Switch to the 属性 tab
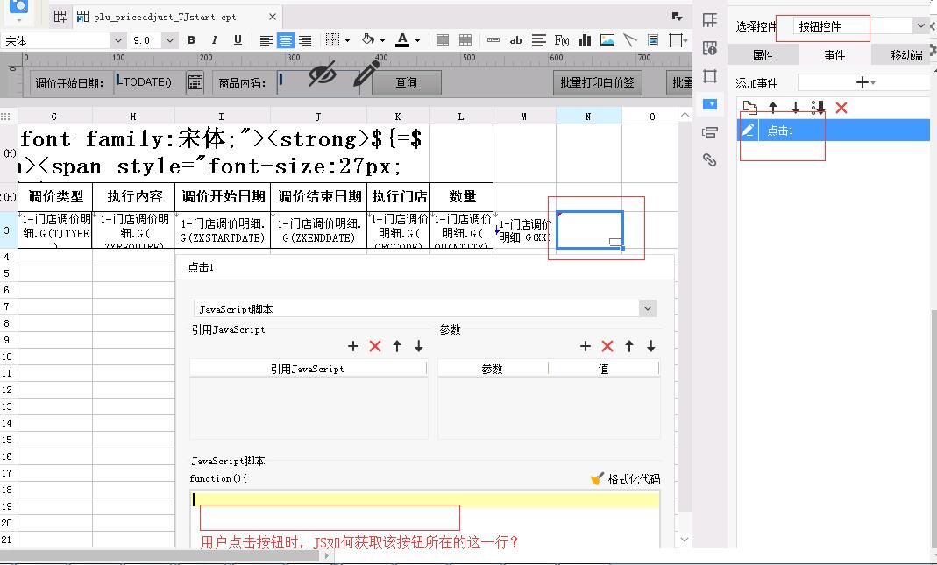The width and height of the screenshot is (937, 565). tap(763, 55)
